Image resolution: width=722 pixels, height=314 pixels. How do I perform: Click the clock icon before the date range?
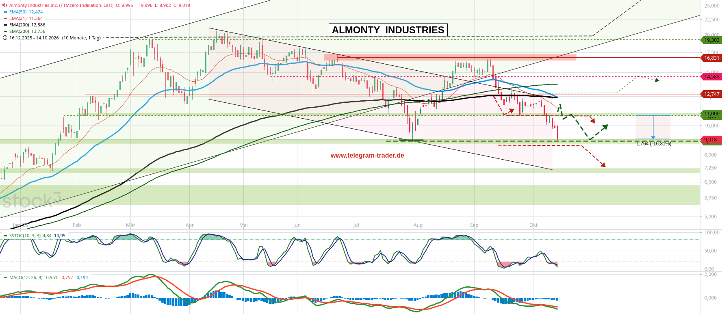point(5,38)
